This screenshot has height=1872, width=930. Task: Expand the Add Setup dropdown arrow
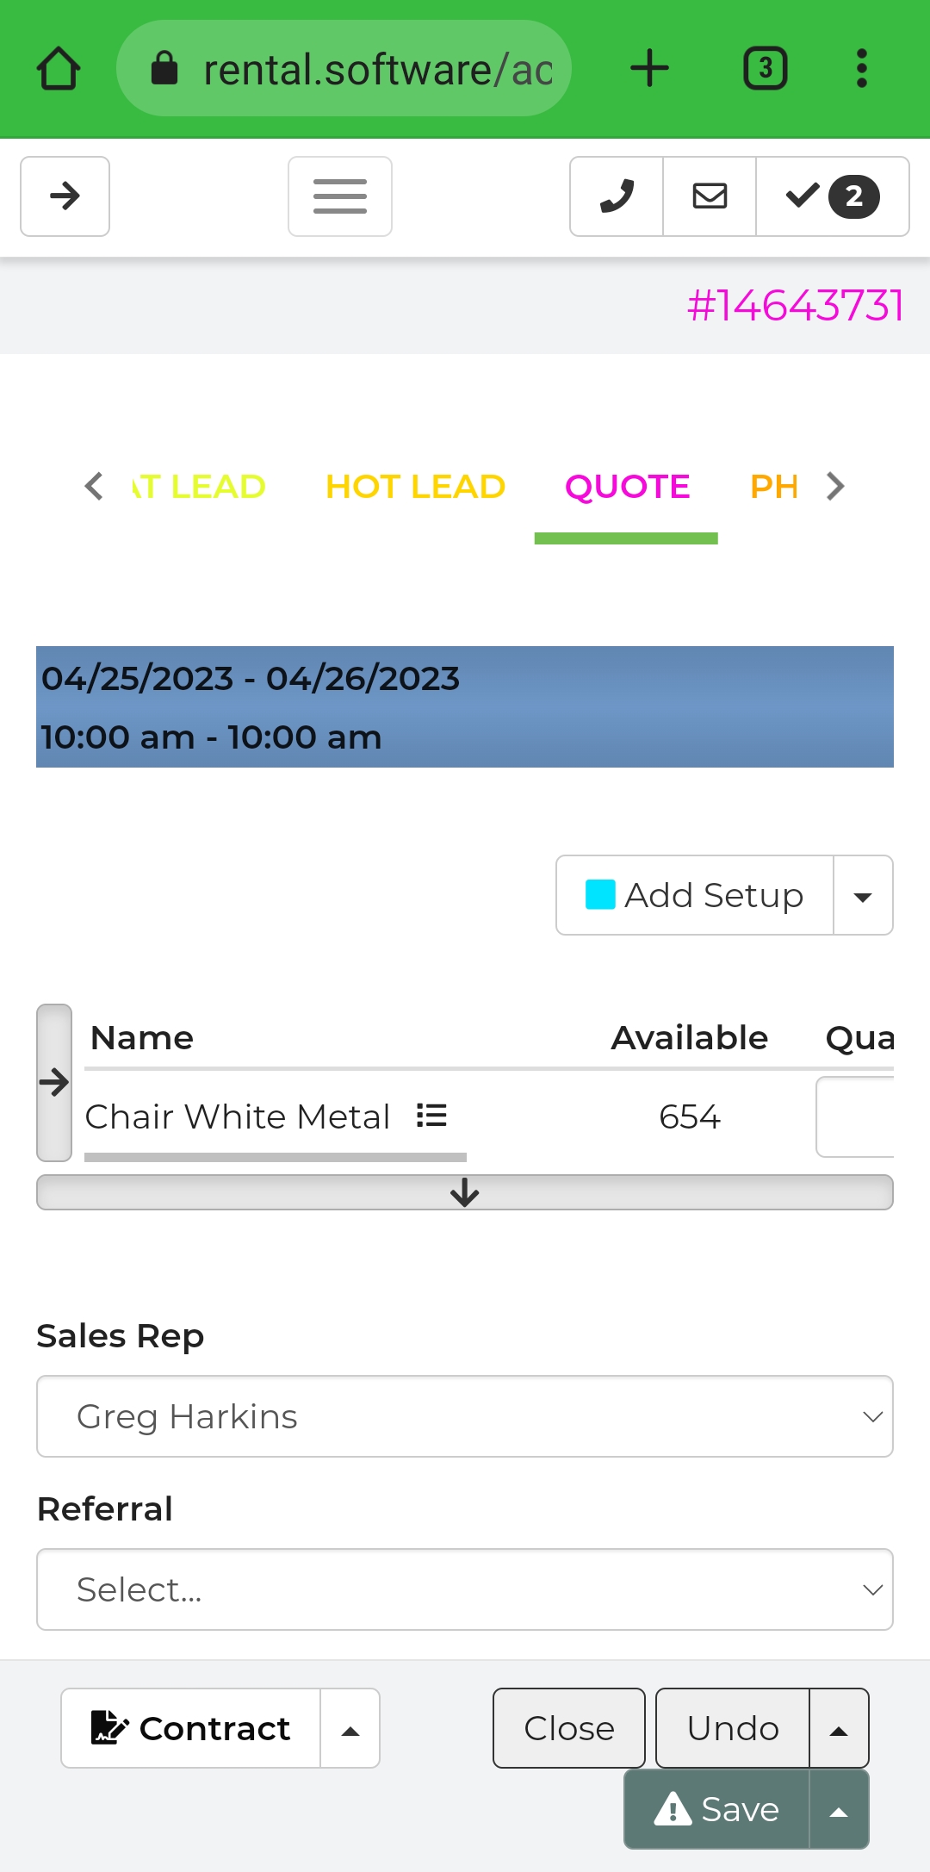(863, 895)
